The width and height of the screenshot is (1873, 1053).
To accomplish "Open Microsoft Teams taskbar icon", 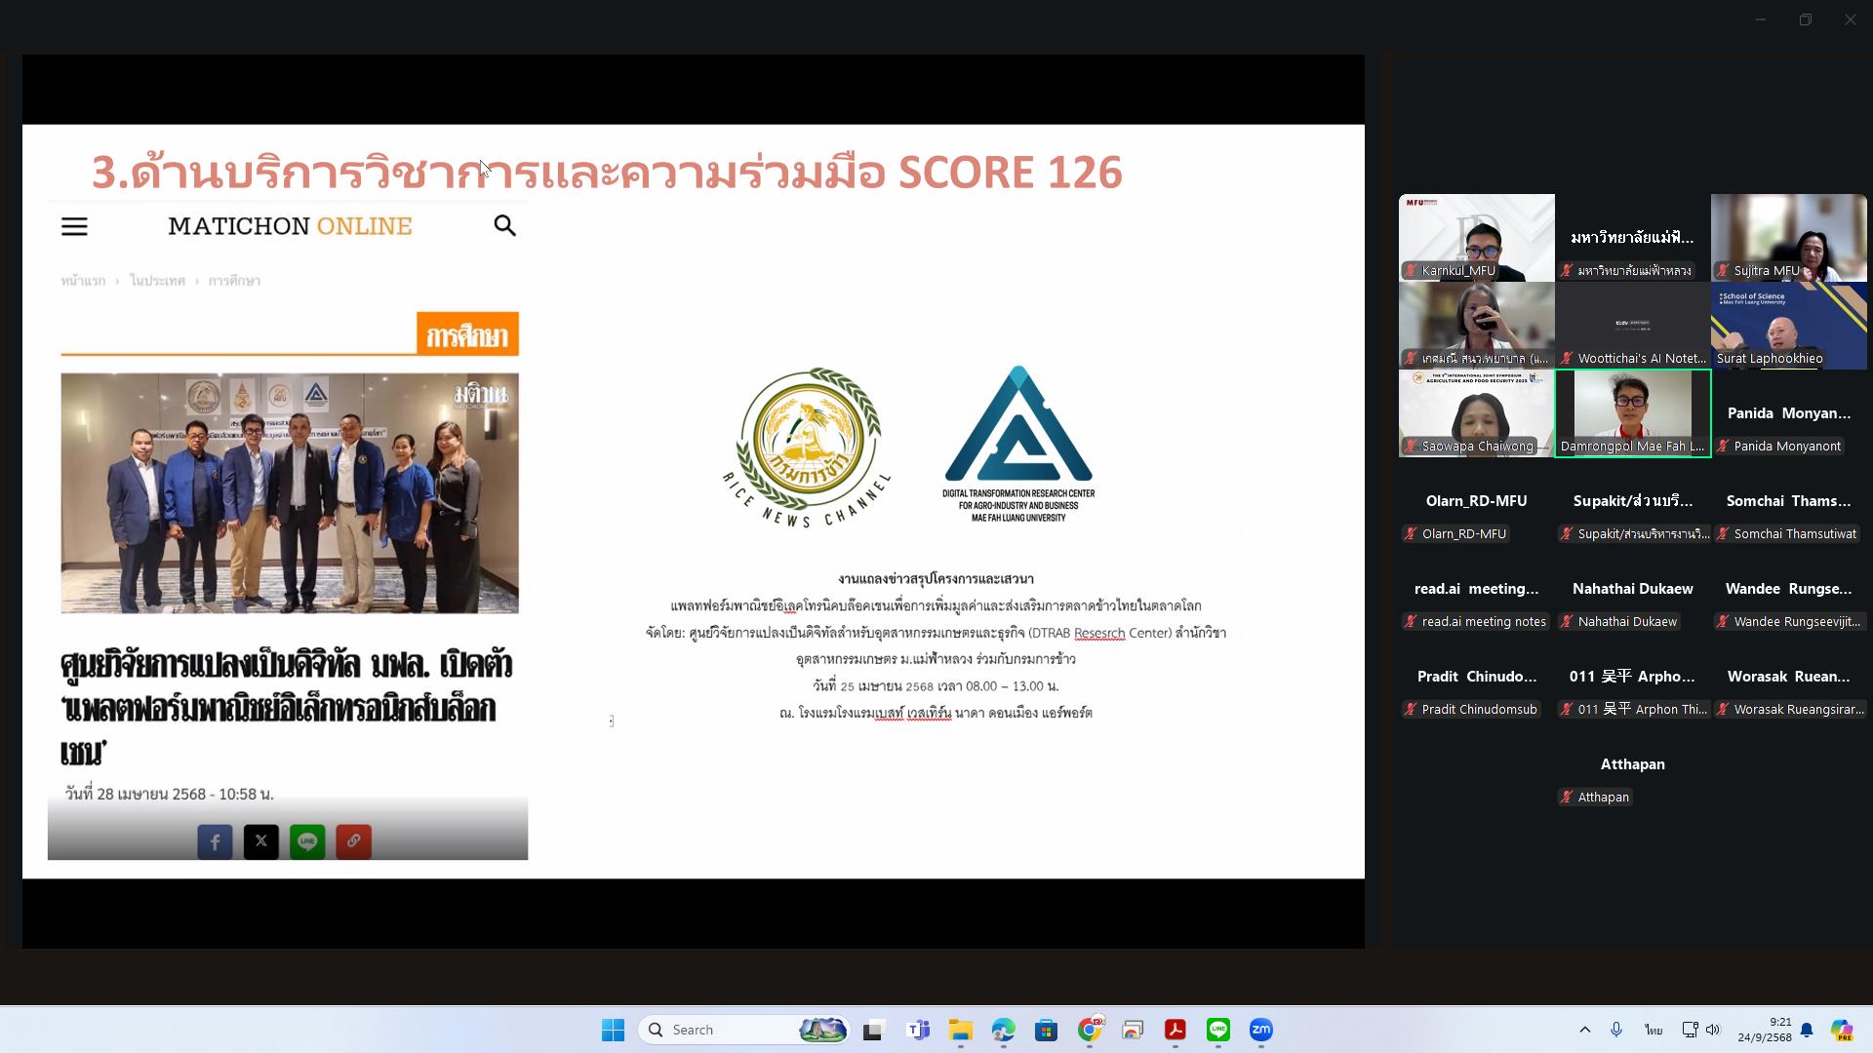I will [x=917, y=1030].
